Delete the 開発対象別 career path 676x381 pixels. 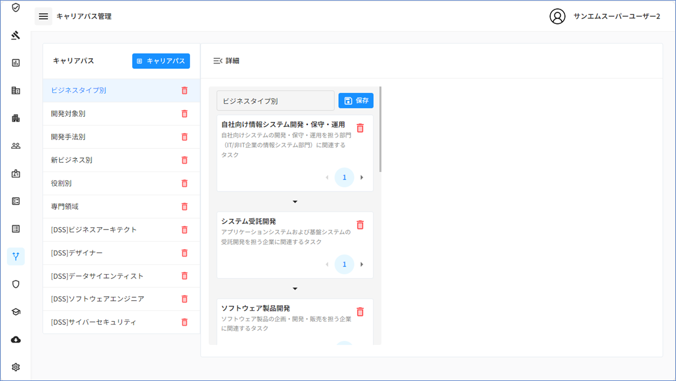pos(184,114)
